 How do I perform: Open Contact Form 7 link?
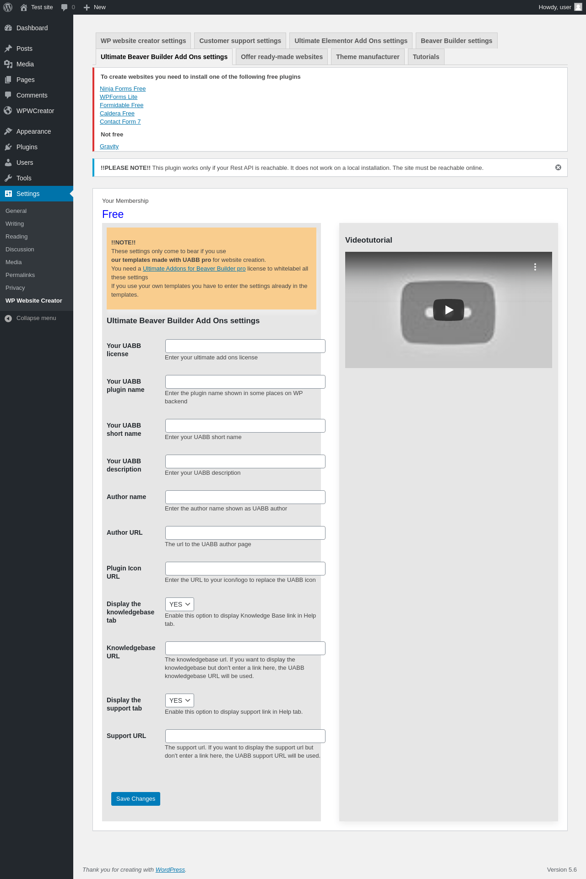[x=120, y=122]
